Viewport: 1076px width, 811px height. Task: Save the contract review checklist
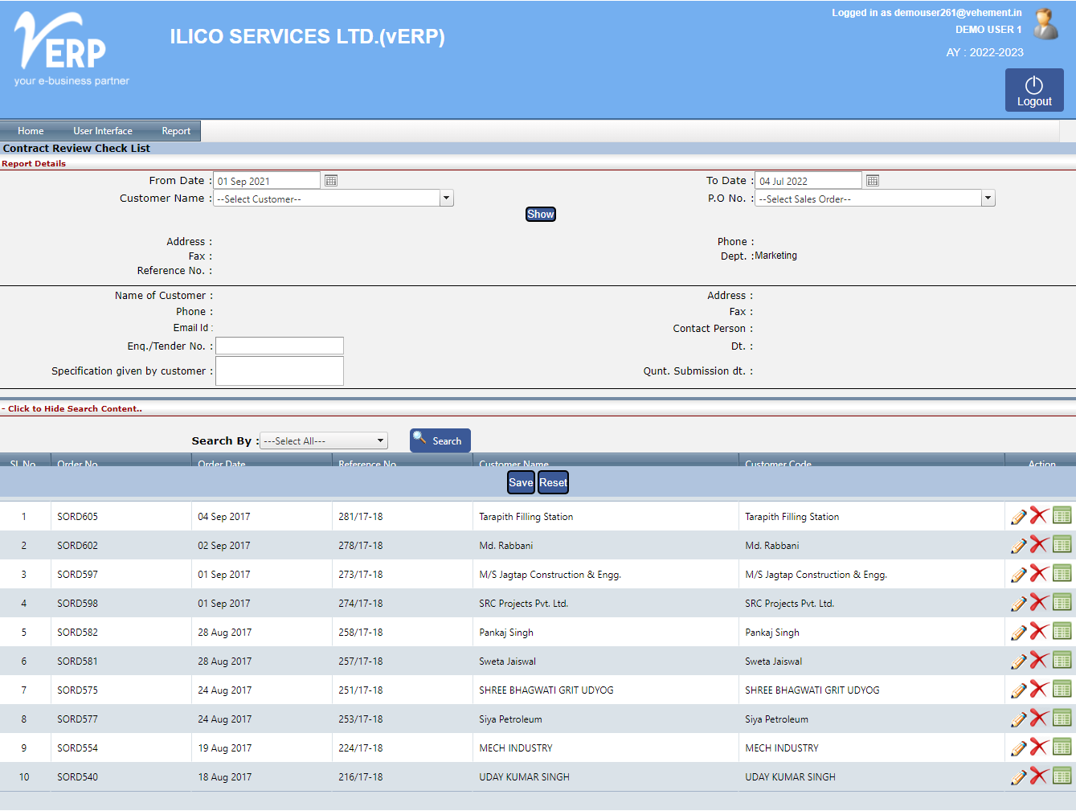coord(521,482)
